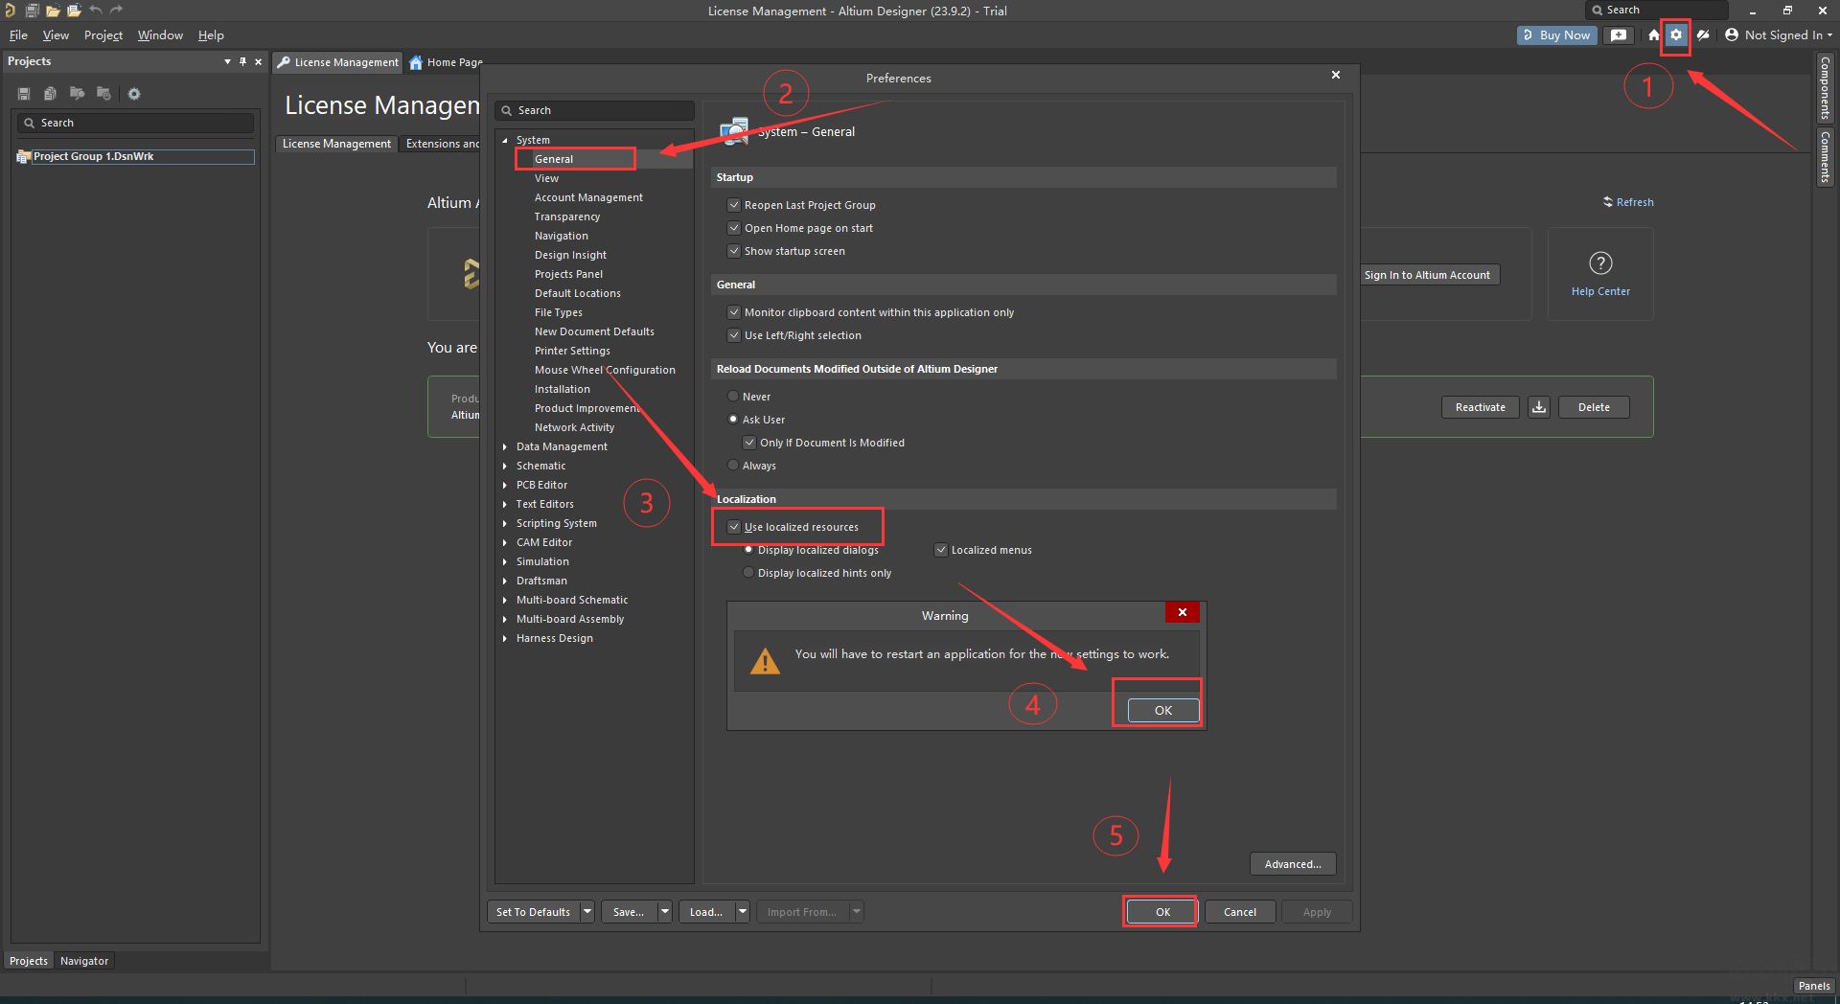Open the feedback/comments icon near Buy Now
Image resolution: width=1840 pixels, height=1004 pixels.
[1618, 34]
